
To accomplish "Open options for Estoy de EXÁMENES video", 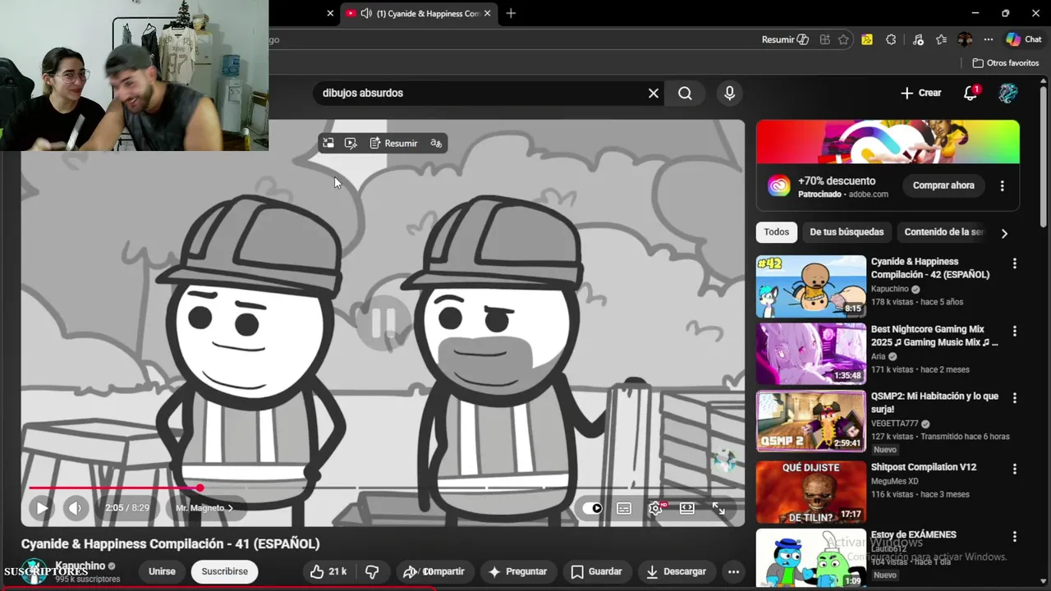I will click(x=1015, y=537).
